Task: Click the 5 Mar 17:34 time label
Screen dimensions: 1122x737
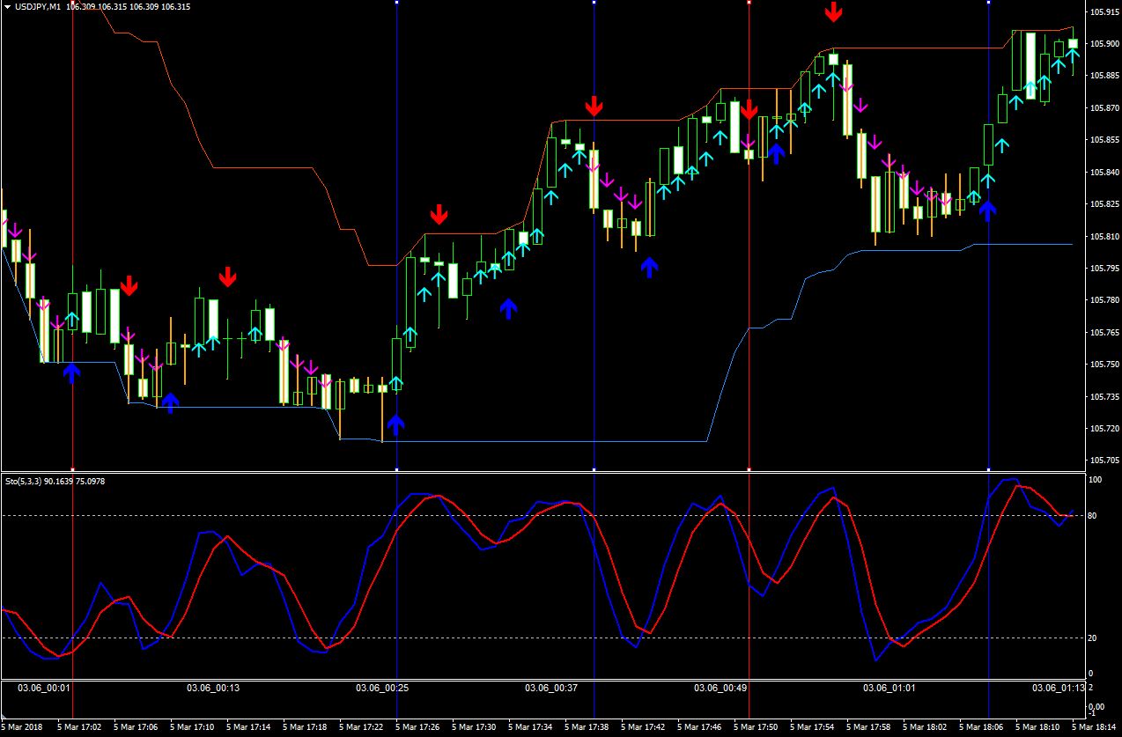Action: (x=530, y=728)
